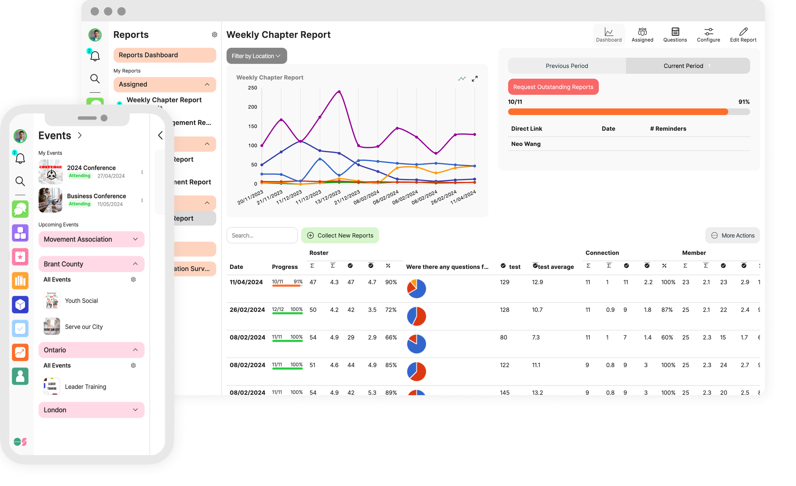Open the Filter by Location dropdown

click(256, 56)
